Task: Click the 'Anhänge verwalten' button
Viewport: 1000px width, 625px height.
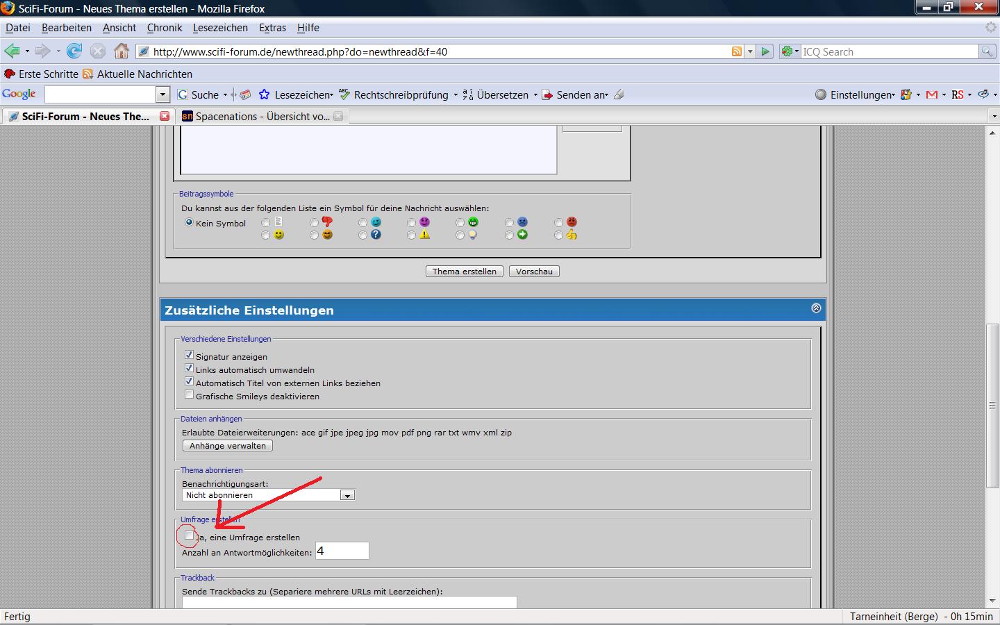Action: point(227,446)
